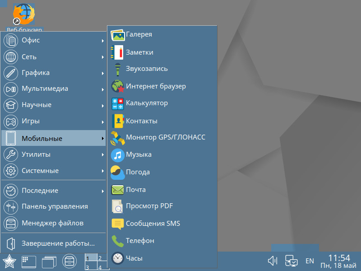Screen dimensions: 361x271
Task: Open the Погода weather icon
Action: 118,173
